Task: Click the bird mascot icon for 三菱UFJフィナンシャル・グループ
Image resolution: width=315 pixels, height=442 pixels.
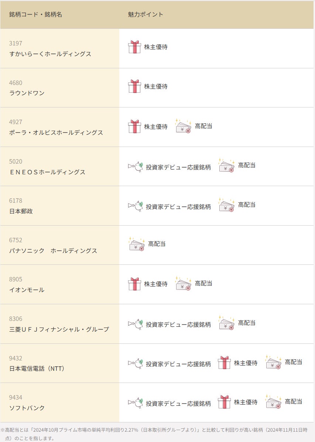Action: [136, 324]
